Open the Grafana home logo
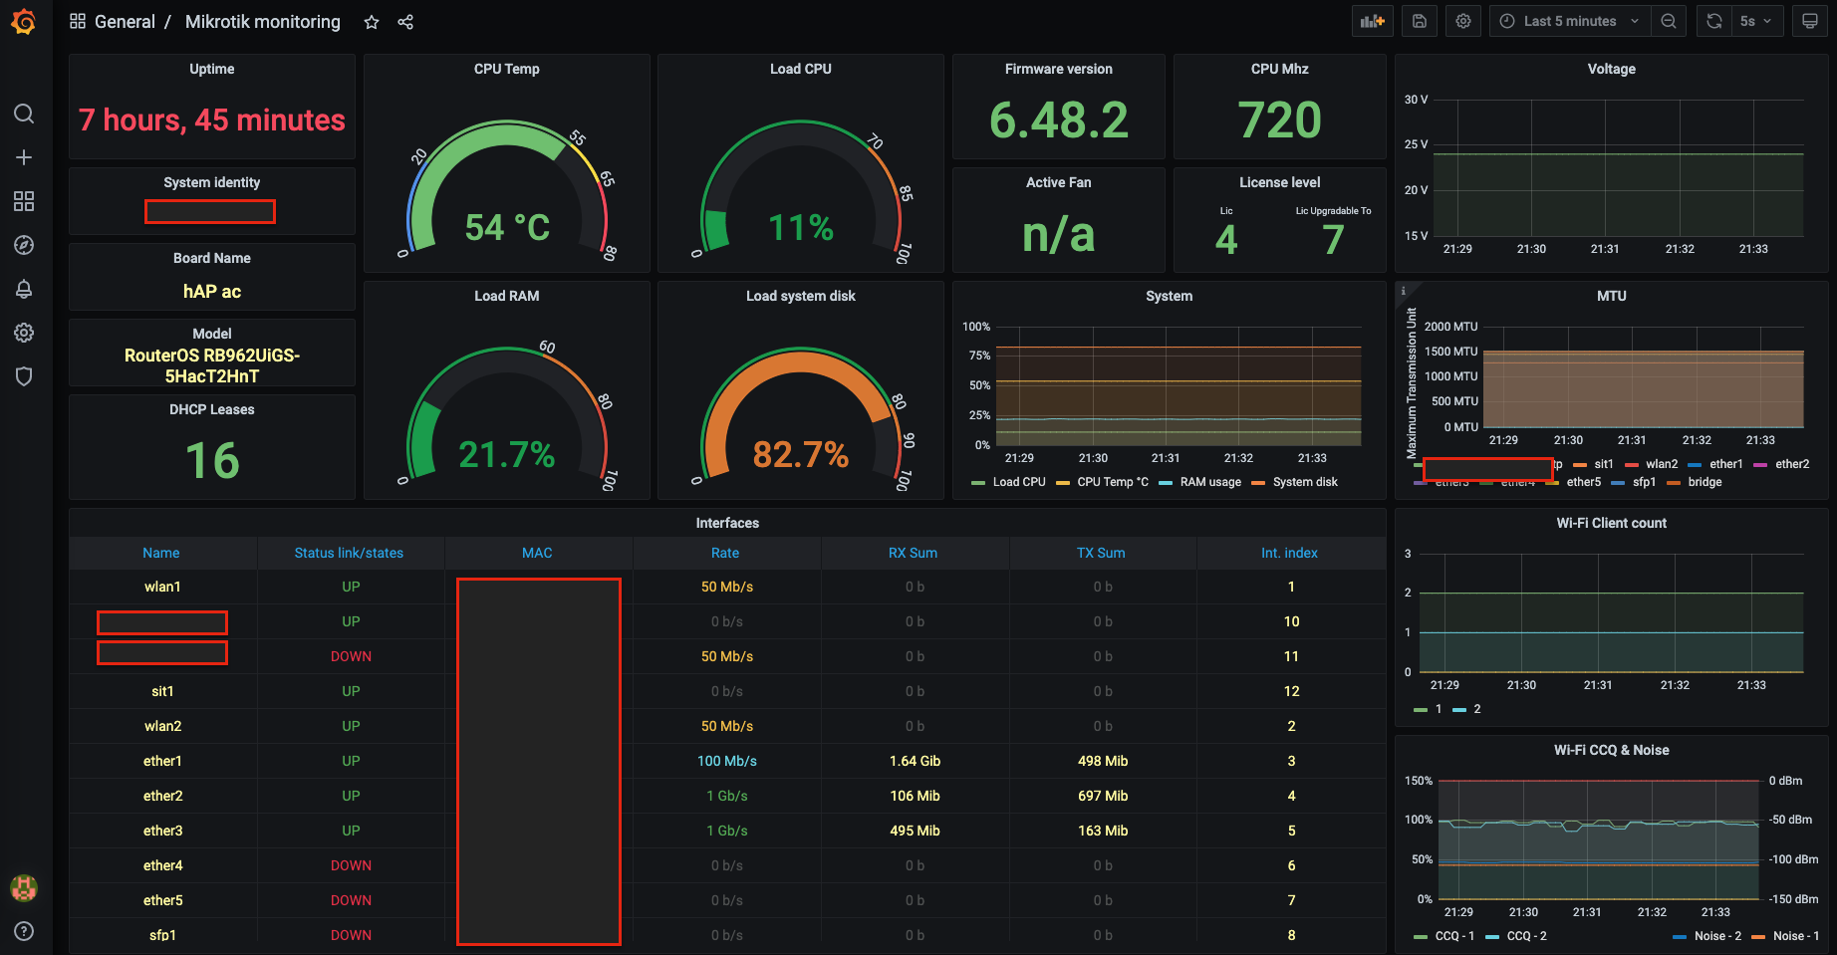This screenshot has height=955, width=1837. click(24, 22)
